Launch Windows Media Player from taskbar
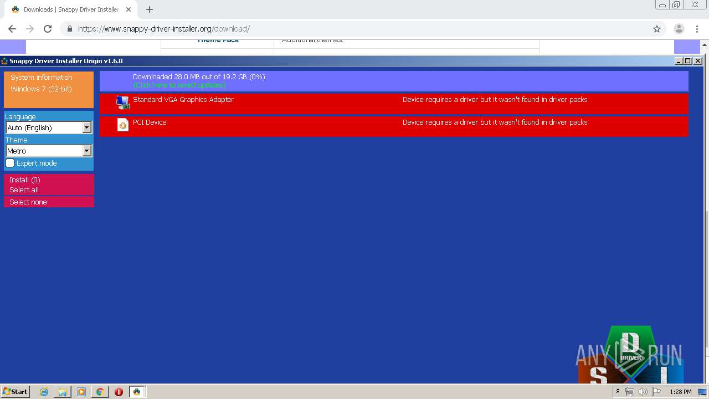 tap(81, 392)
